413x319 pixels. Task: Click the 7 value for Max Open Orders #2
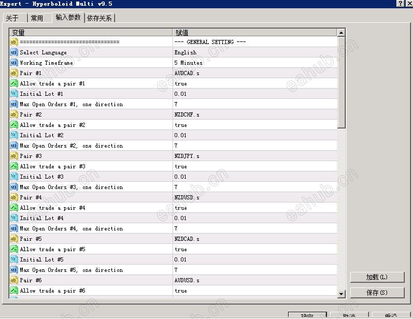(x=255, y=146)
